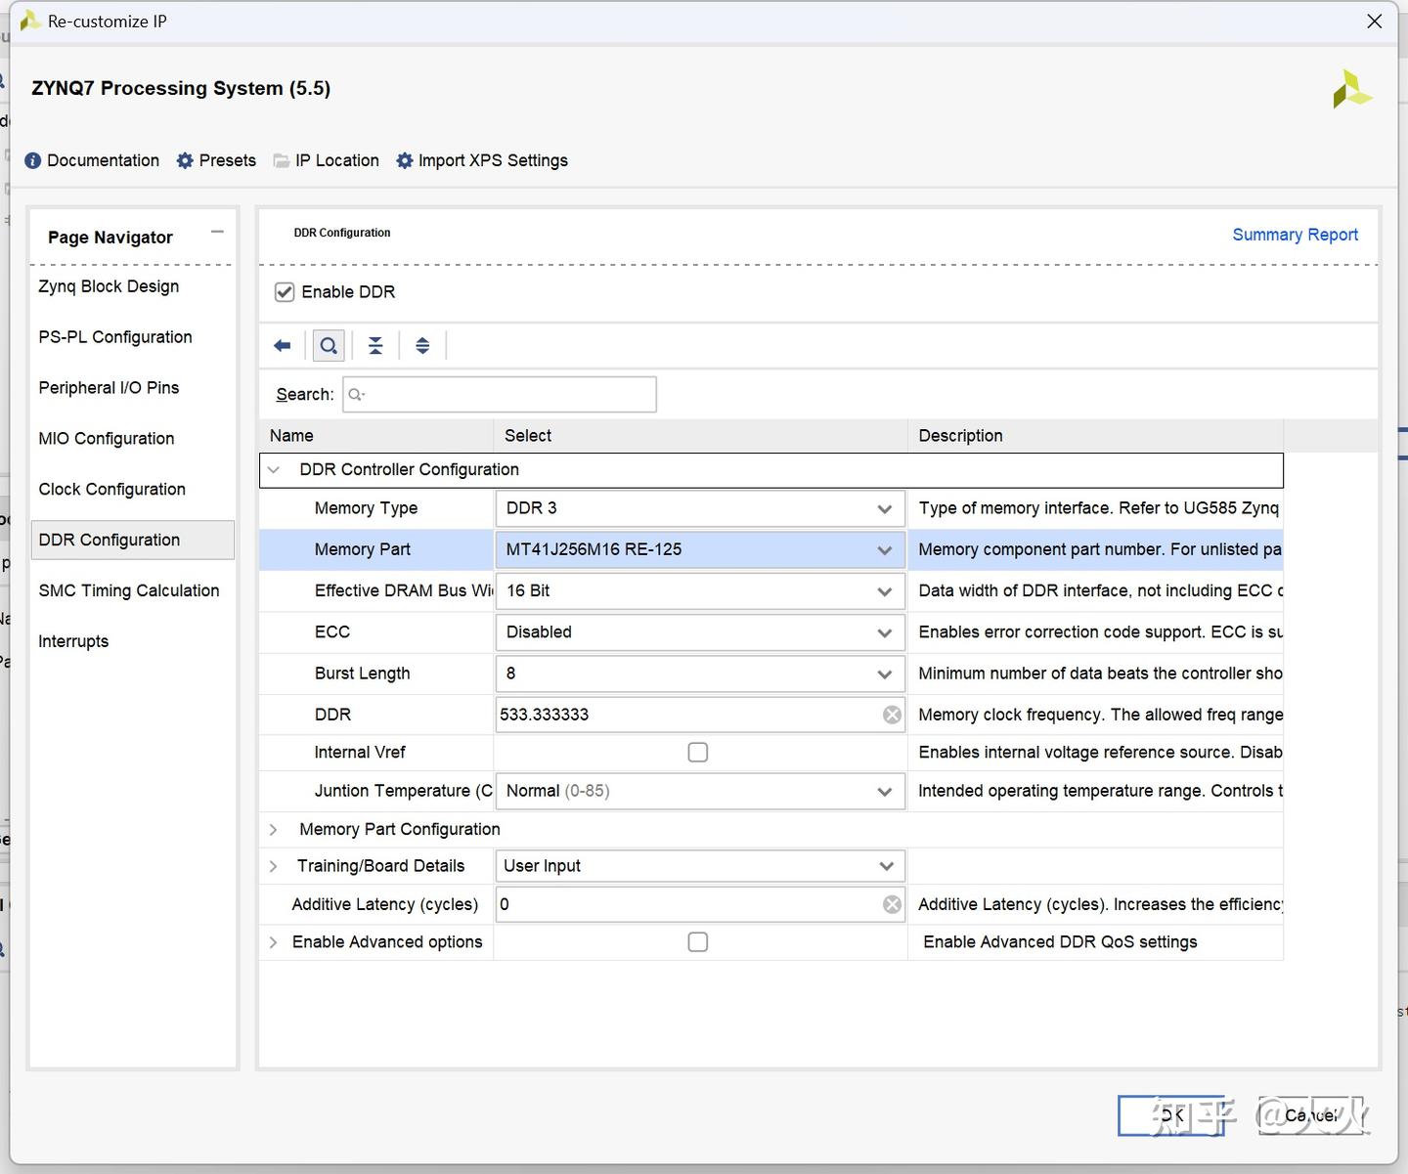Click Import XPS Settings

tap(492, 160)
